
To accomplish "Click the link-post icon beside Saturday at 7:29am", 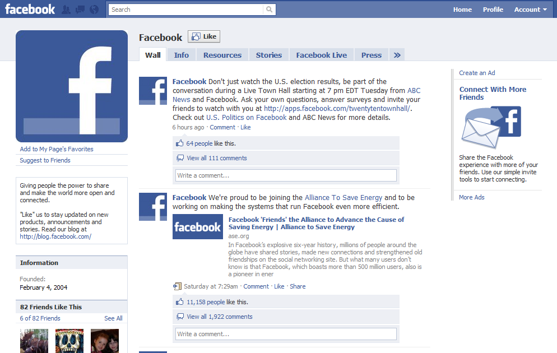I will pos(177,286).
